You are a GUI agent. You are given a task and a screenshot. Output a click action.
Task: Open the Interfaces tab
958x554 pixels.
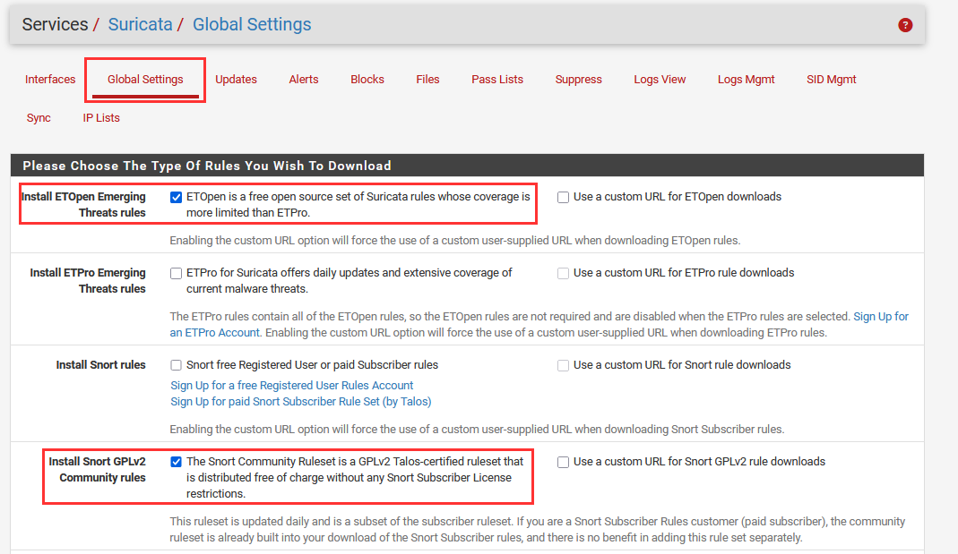[50, 80]
